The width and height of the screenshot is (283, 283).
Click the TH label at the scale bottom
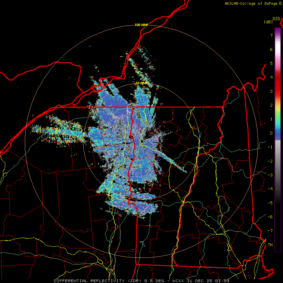(x=270, y=245)
